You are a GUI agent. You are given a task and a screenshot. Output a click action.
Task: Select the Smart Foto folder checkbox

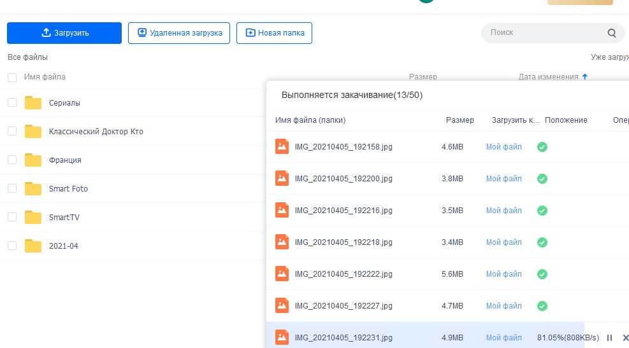12,188
